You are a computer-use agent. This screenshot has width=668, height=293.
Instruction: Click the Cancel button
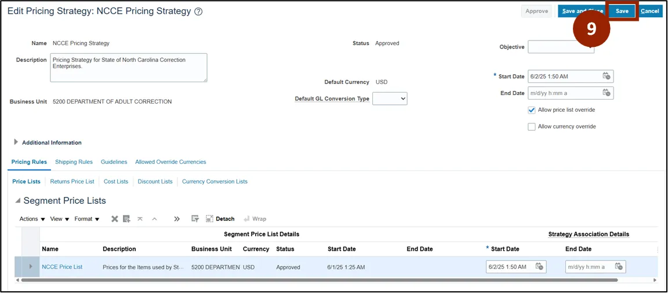click(649, 12)
